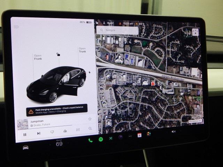Open the colorful Toybox app icon

click(148, 134)
